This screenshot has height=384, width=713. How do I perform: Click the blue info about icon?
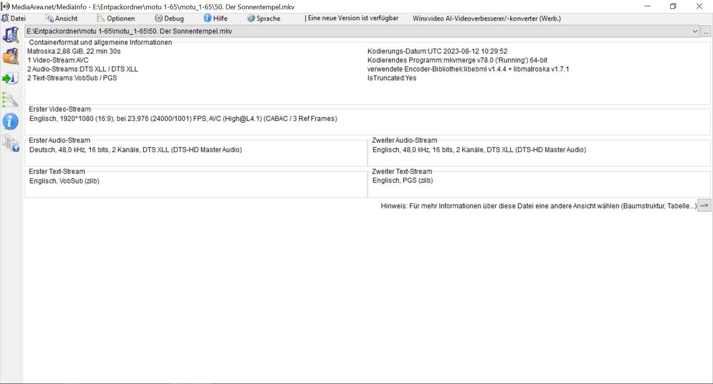click(10, 121)
